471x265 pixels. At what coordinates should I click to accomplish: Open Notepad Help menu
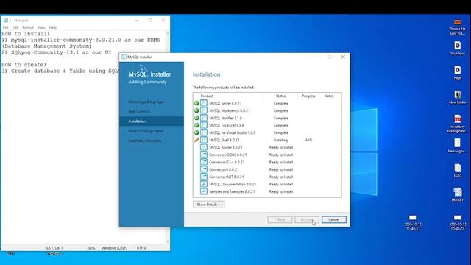pyautogui.click(x=53, y=28)
